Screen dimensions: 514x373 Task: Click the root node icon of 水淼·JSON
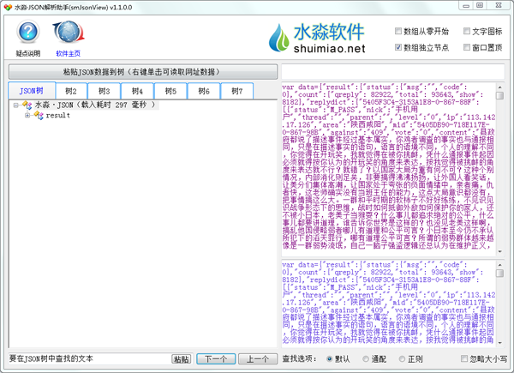click(x=26, y=105)
